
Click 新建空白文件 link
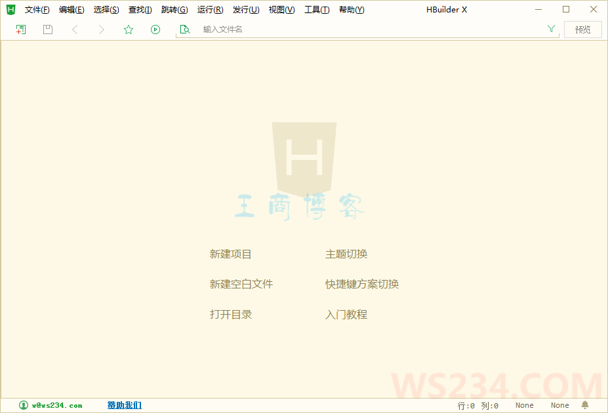pos(241,284)
